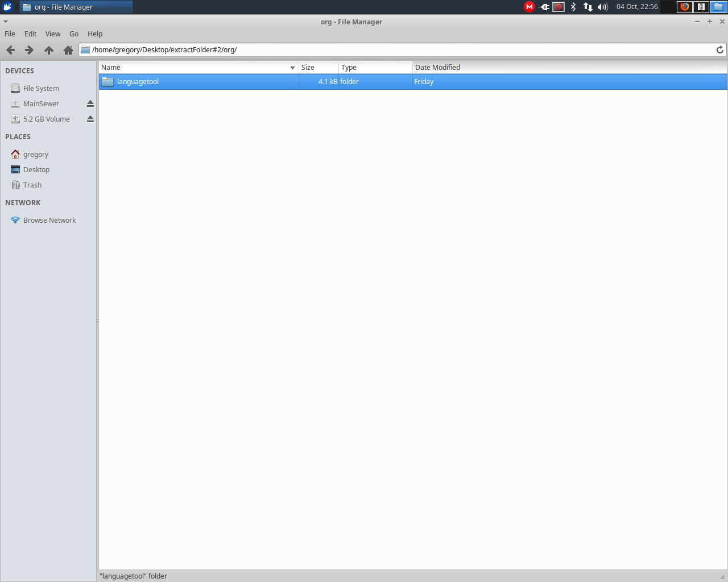Click the status bar text "languagetool" folder
The height and width of the screenshot is (582, 728).
click(x=133, y=576)
